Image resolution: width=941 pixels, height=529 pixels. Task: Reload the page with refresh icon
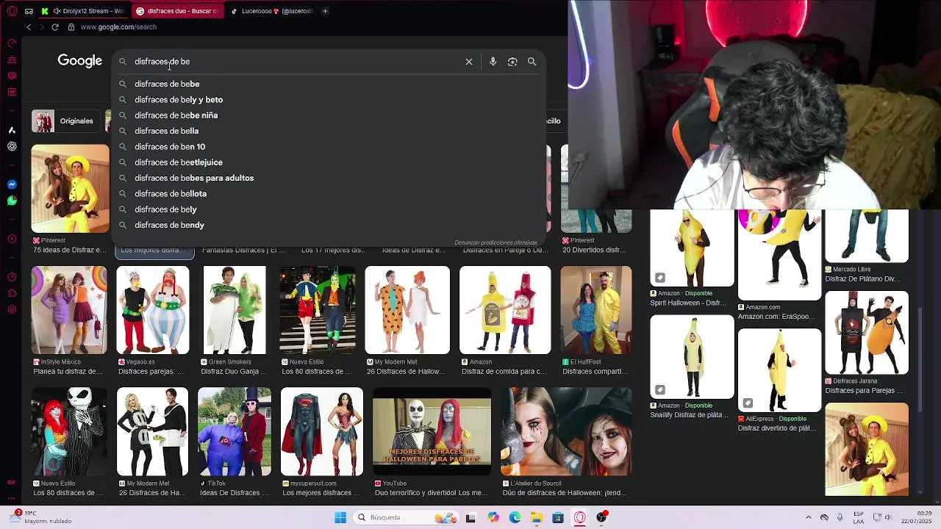pyautogui.click(x=55, y=27)
